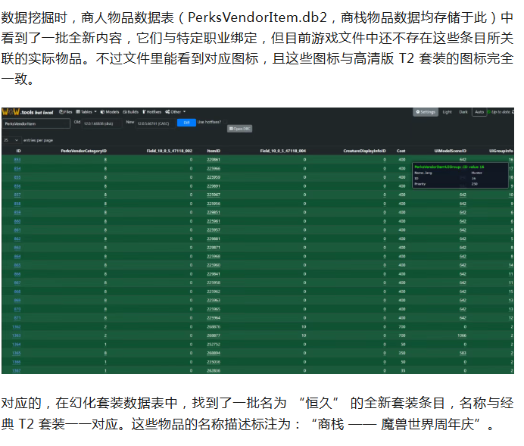524x446 pixels.
Task: Open the Hotfixes page
Action: tap(154, 112)
